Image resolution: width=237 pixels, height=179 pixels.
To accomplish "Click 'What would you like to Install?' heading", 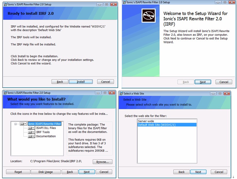I will [x=36, y=99].
